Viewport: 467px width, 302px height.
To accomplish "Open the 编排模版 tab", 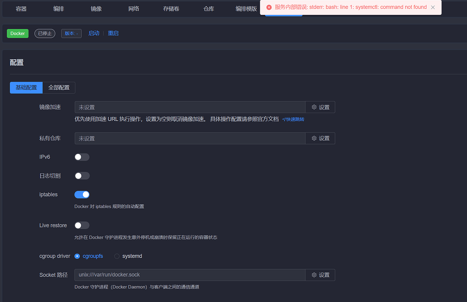I will click(x=246, y=9).
